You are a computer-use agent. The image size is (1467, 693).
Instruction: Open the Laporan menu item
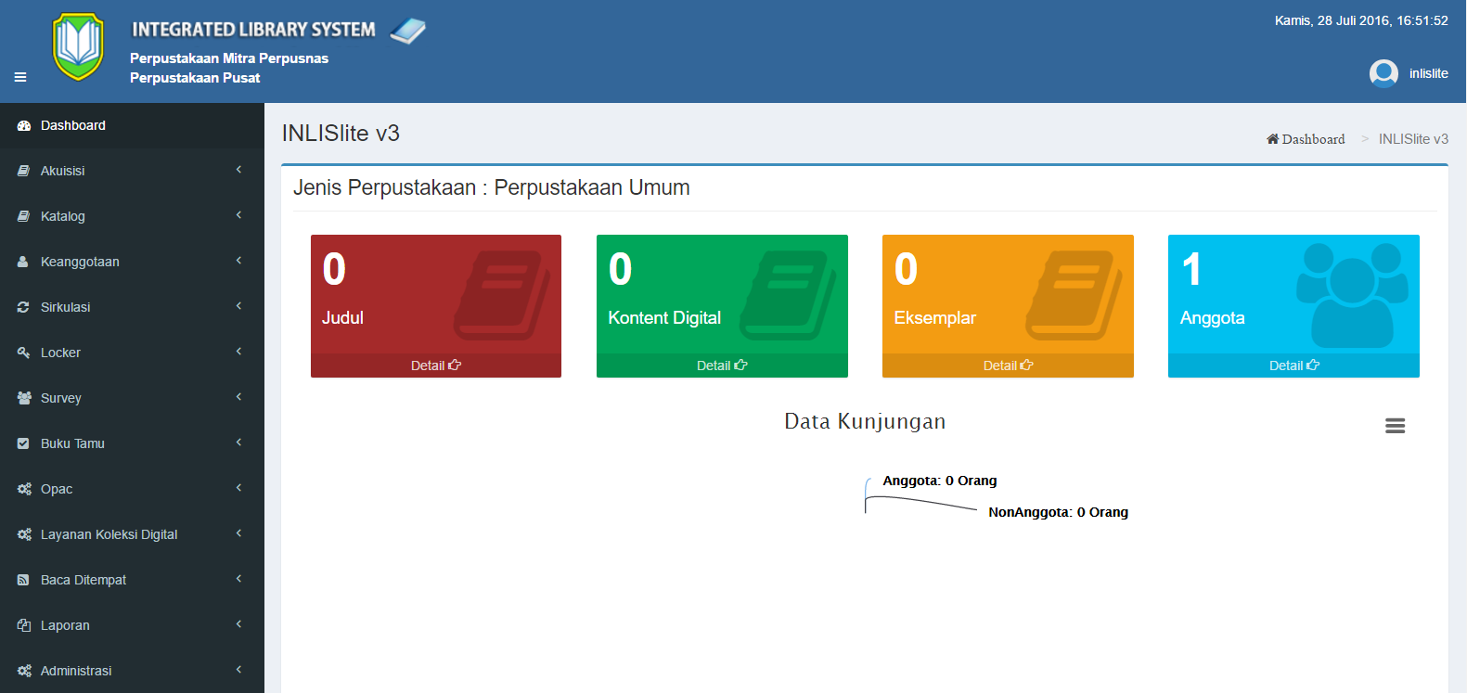tap(132, 625)
